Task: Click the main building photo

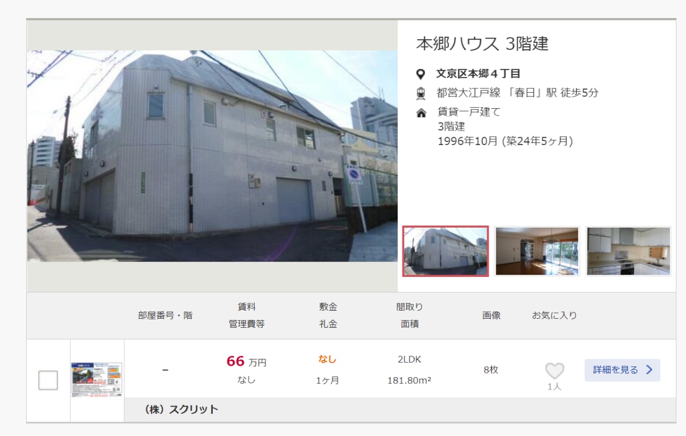Action: pos(212,156)
